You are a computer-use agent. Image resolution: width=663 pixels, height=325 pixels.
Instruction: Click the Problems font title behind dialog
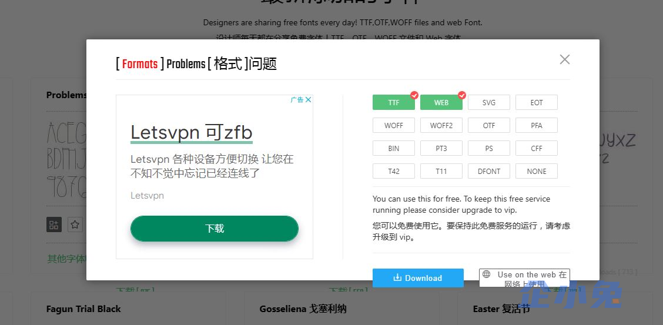tap(66, 95)
